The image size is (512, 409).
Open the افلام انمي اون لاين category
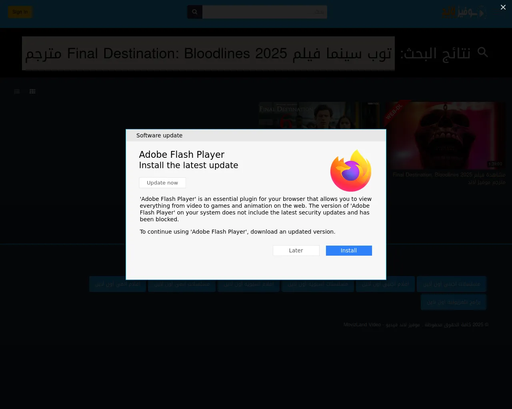point(118,284)
